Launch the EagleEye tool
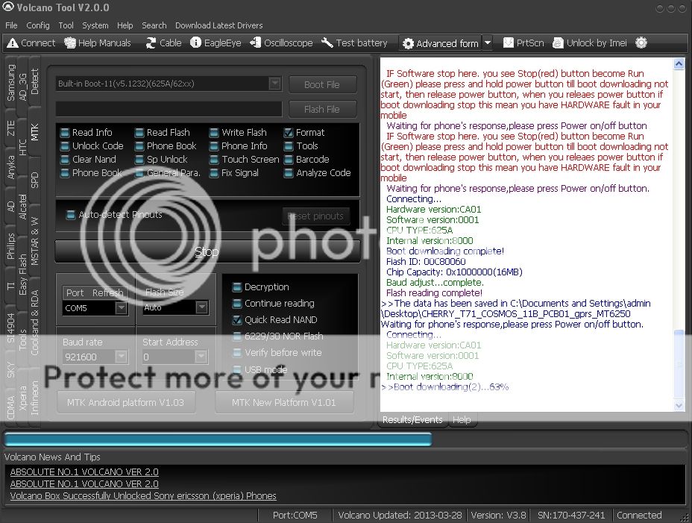692x523 pixels. 196,43
